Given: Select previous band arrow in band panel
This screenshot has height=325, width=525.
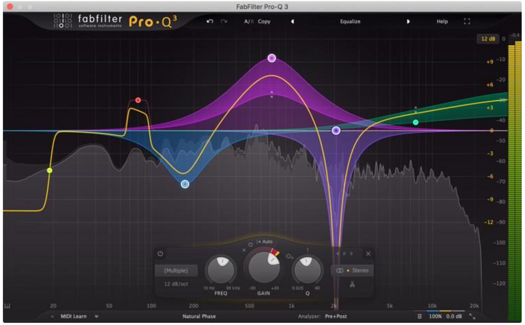Looking at the screenshot, I should (x=337, y=254).
